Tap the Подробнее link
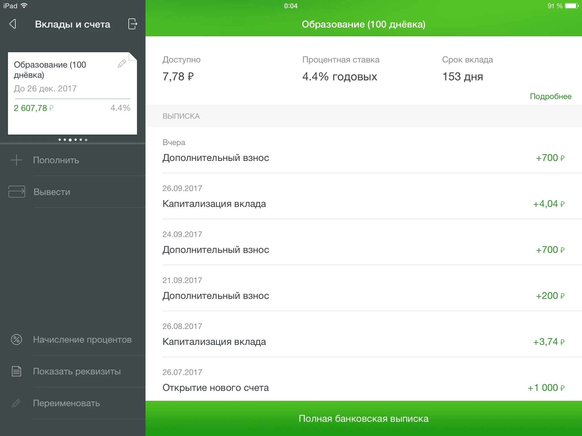The width and height of the screenshot is (582, 436). tap(550, 97)
